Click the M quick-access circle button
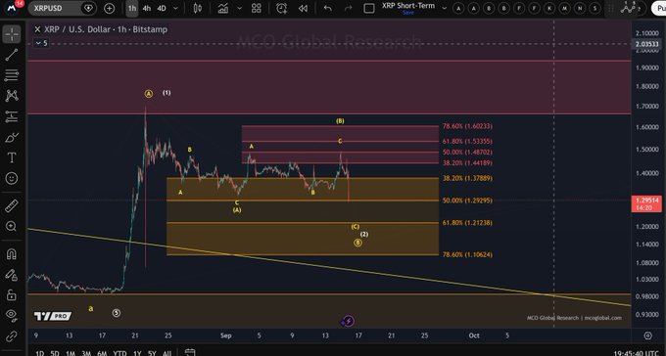 564,8
